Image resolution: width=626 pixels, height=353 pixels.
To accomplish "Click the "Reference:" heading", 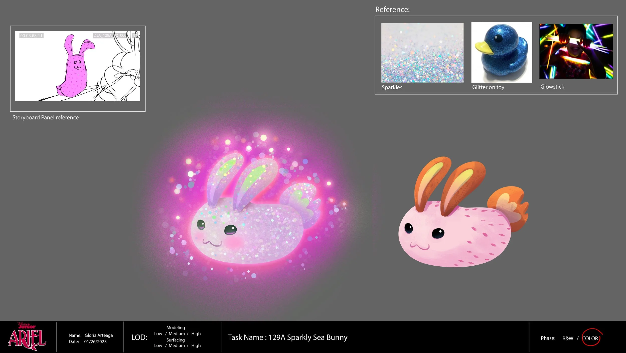I will 392,10.
